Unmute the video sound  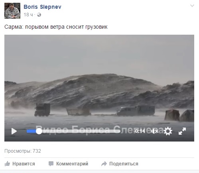click(x=155, y=131)
